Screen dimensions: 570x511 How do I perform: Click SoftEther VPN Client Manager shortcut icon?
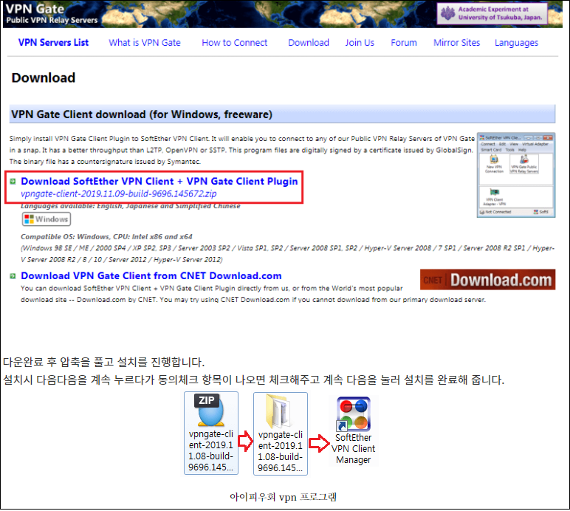pos(354,431)
